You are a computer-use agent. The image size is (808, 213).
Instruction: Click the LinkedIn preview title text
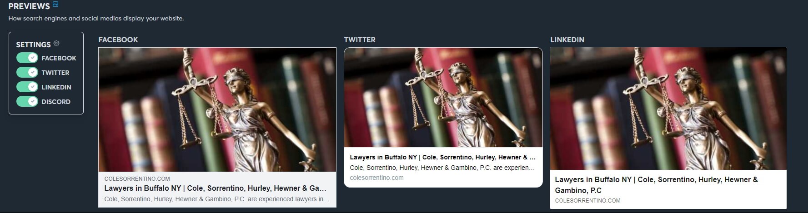656,185
